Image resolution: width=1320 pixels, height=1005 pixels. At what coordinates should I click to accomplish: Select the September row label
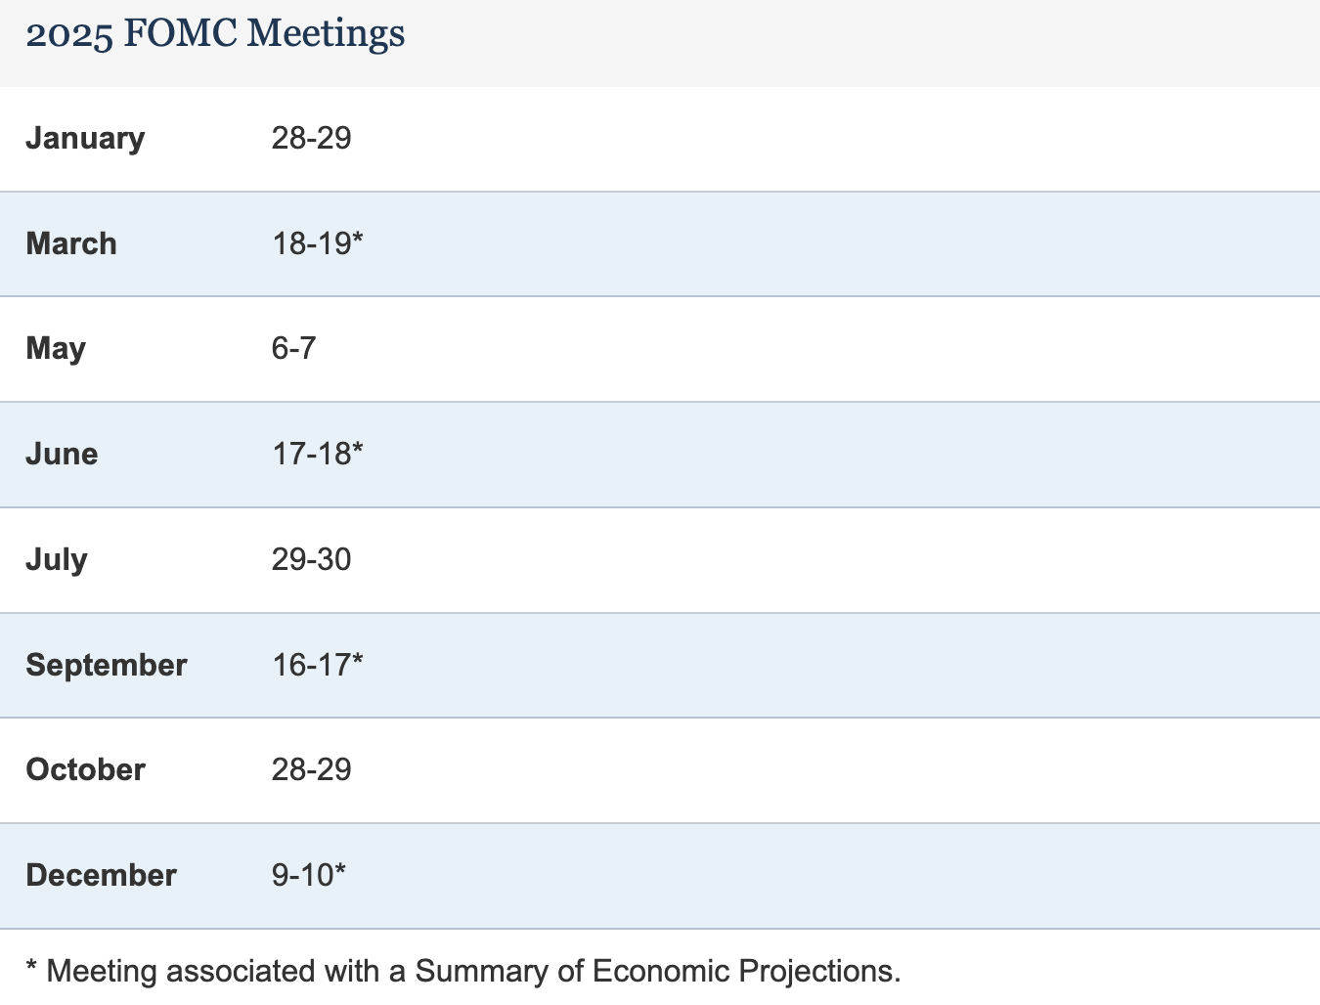[107, 665]
